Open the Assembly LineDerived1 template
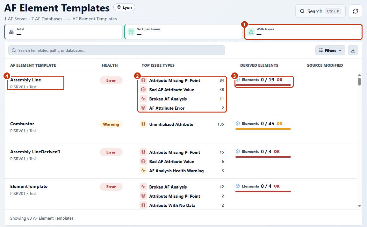The height and width of the screenshot is (227, 367). 35,152
